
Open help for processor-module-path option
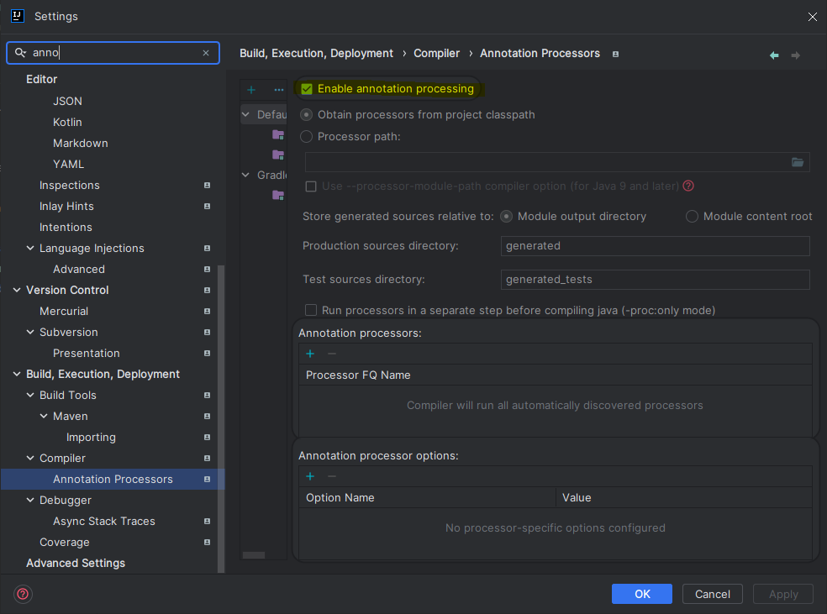point(688,186)
